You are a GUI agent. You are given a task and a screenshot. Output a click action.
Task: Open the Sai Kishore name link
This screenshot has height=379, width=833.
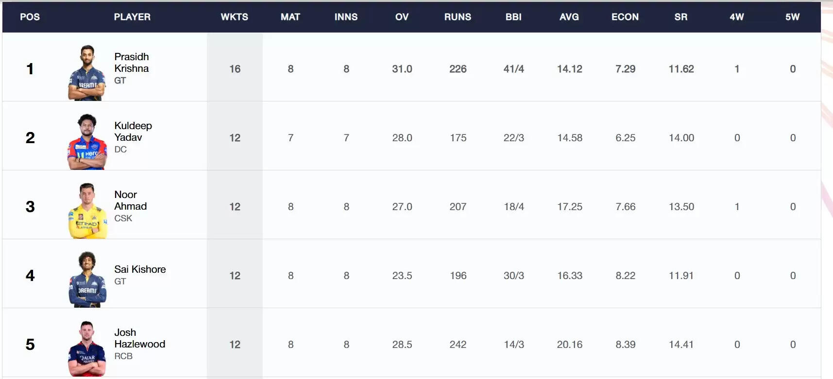click(140, 269)
